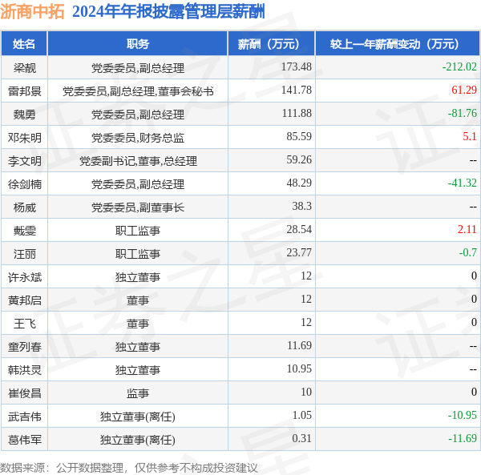Select salary value 48.29

coord(299,183)
